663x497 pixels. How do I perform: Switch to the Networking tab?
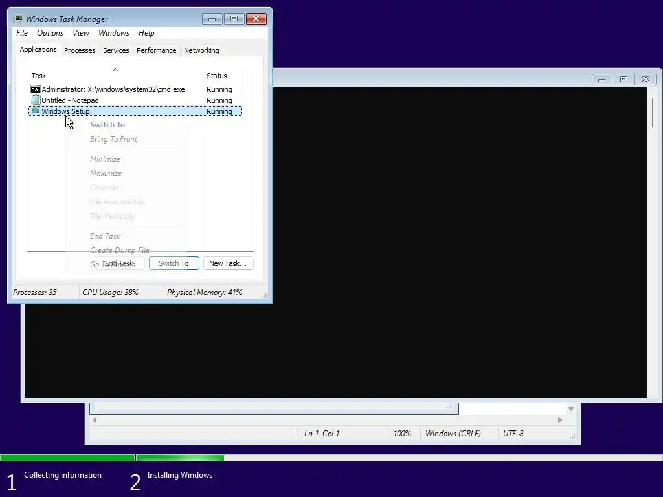click(x=201, y=50)
